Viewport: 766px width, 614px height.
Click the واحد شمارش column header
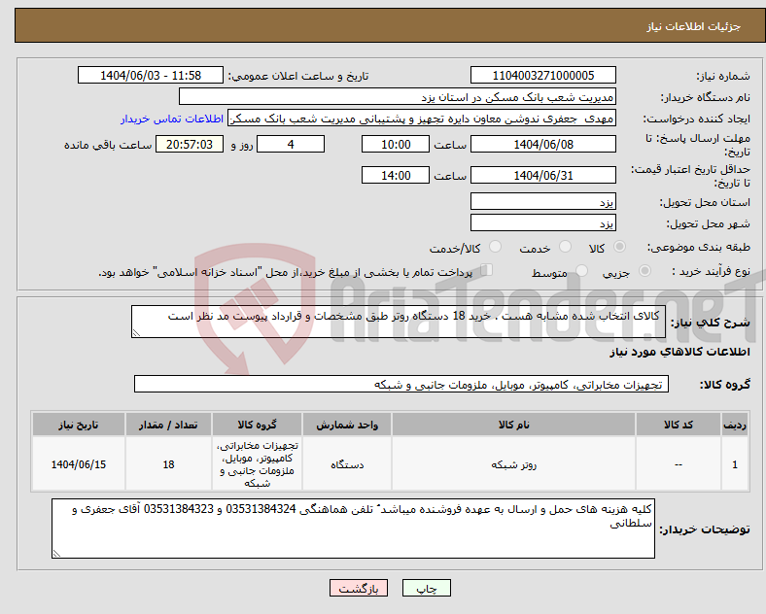point(347,425)
